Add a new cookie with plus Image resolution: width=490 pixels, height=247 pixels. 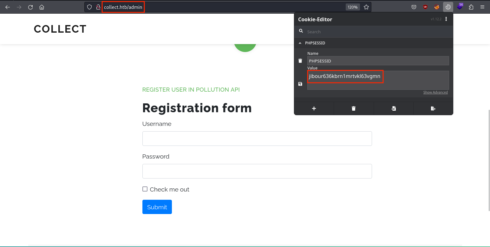point(314,108)
